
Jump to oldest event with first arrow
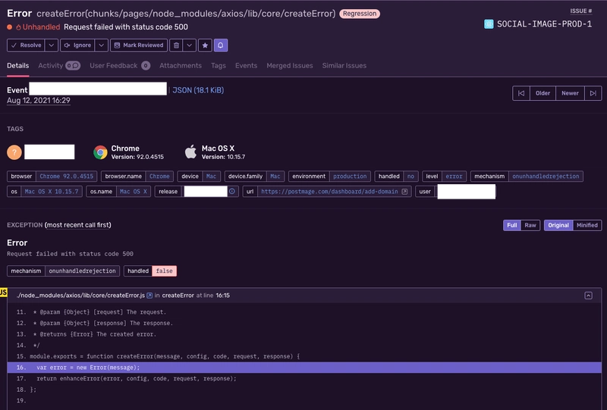click(521, 93)
